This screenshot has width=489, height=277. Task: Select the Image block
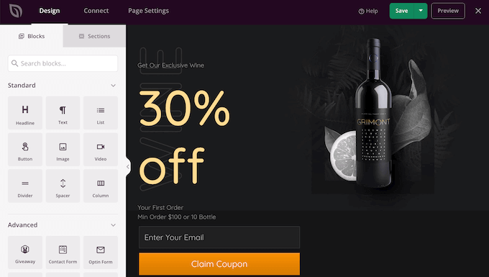[63, 150]
